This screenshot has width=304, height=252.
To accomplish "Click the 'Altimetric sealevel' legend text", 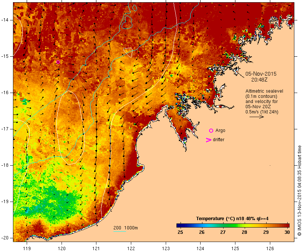I will pos(264,91).
